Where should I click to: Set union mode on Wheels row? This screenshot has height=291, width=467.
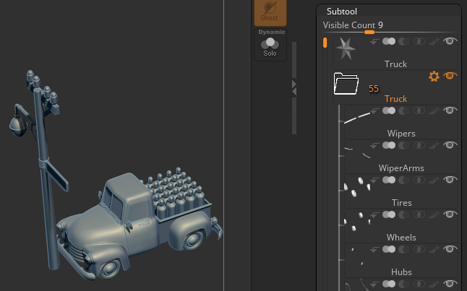pos(389,214)
